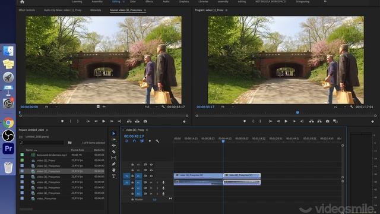Select the Pen tool
380x214 pixels.
113,164
